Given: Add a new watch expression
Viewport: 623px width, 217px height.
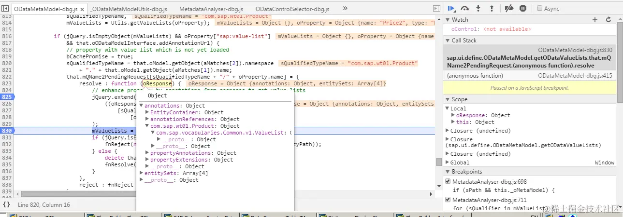Looking at the screenshot, I should [595, 20].
